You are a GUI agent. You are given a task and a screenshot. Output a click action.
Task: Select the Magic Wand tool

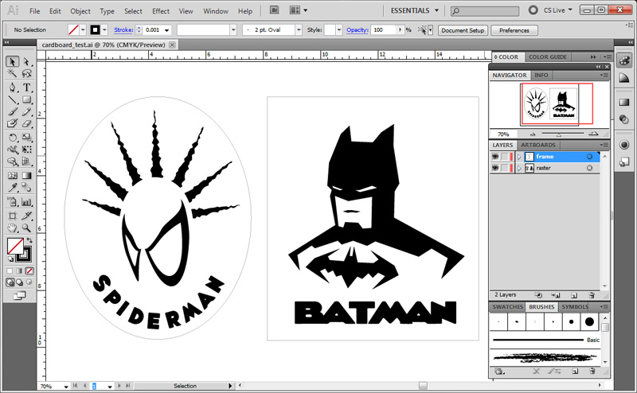tap(12, 73)
